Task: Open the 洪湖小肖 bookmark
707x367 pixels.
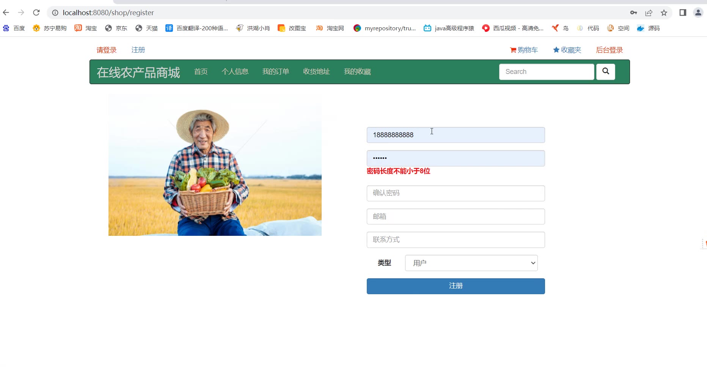Action: pyautogui.click(x=253, y=28)
